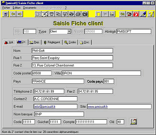Screen dimensions: 156x135
Task: Click the red telephone toolbar icon
Action: click(x=129, y=14)
